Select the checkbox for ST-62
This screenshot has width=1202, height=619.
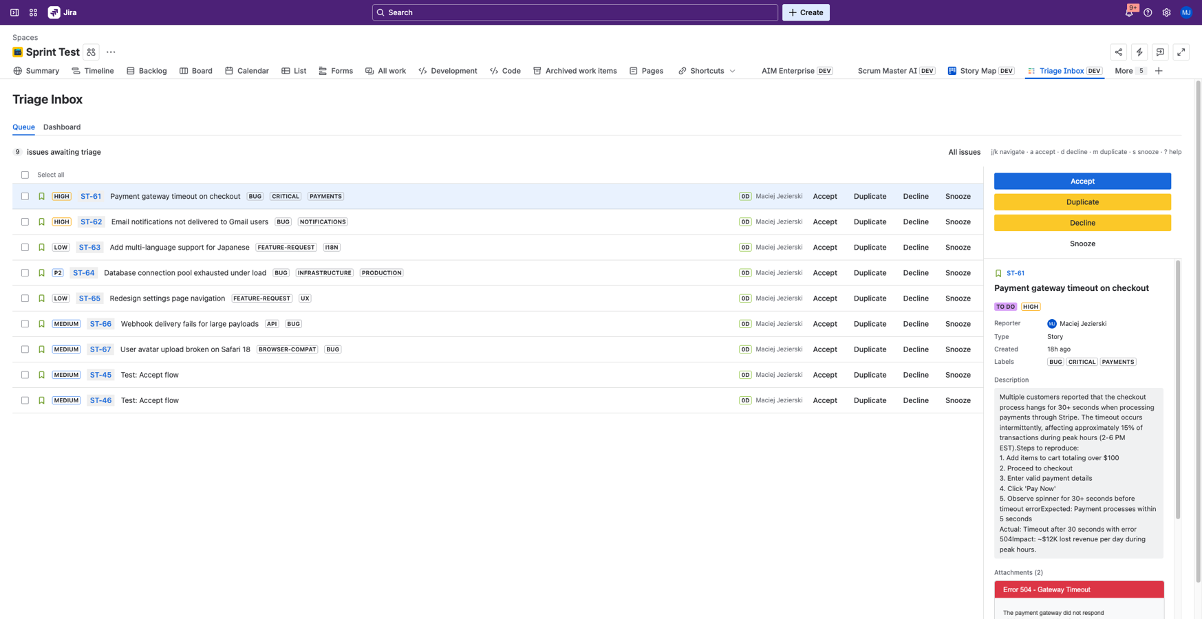[x=25, y=221]
